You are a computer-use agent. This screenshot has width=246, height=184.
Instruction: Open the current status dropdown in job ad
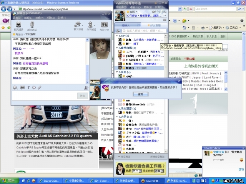[162, 171]
